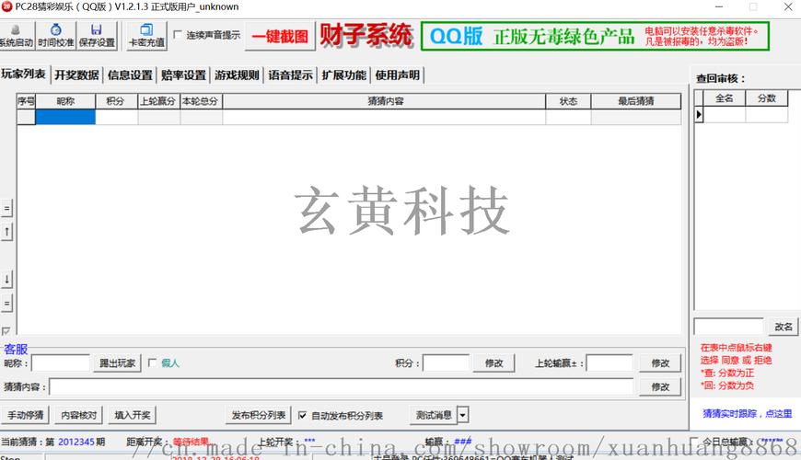The width and height of the screenshot is (801, 460).
Task: Select the highlighted blue nickname cell
Action: 65,117
